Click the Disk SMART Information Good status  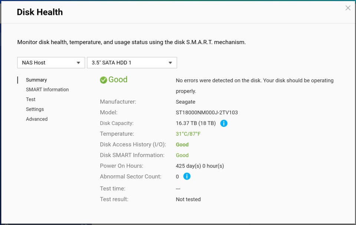(x=182, y=155)
